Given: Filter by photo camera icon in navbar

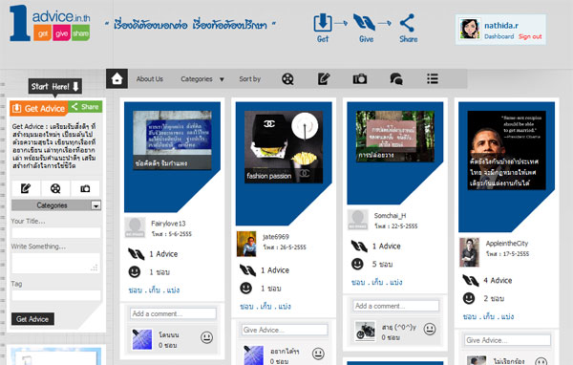Looking at the screenshot, I should 360,78.
